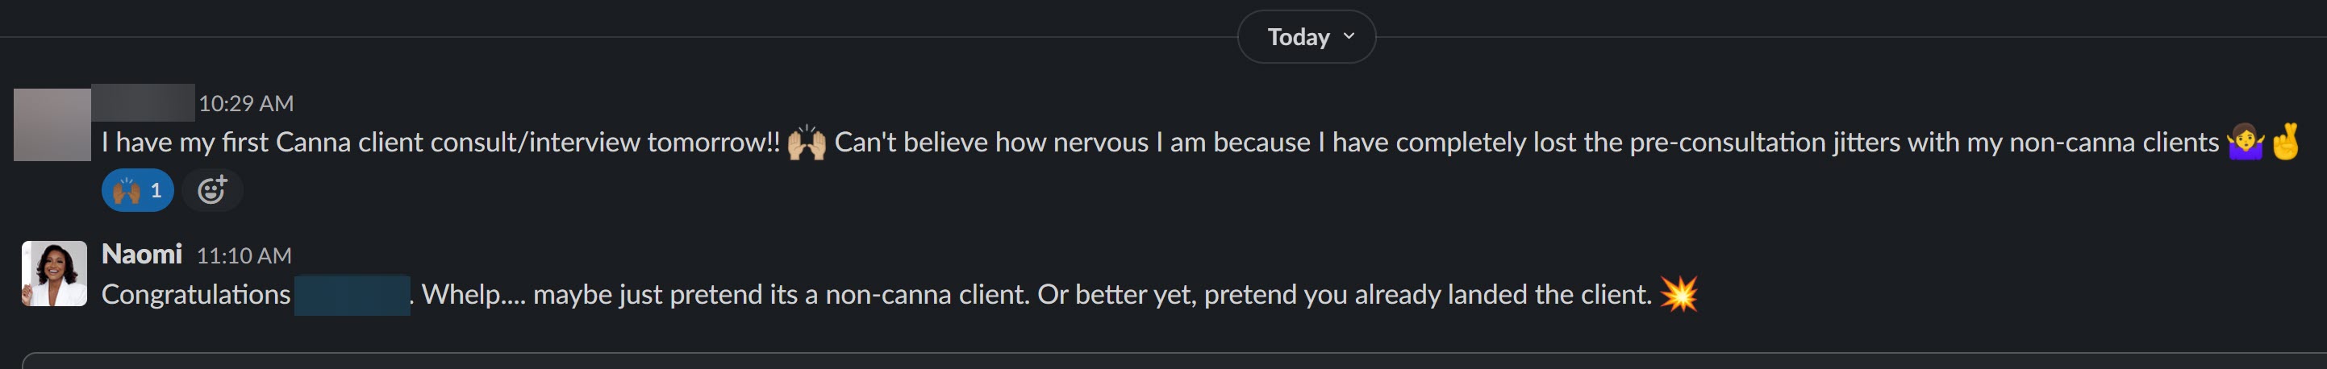Click the 11:10 AM message timestamp
The height and width of the screenshot is (369, 2327).
click(x=244, y=256)
